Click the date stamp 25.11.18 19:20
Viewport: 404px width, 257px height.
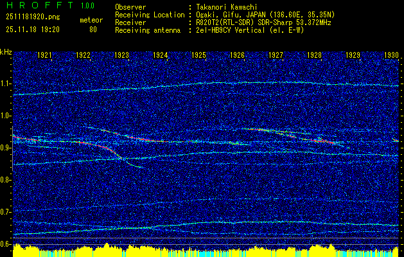33,30
